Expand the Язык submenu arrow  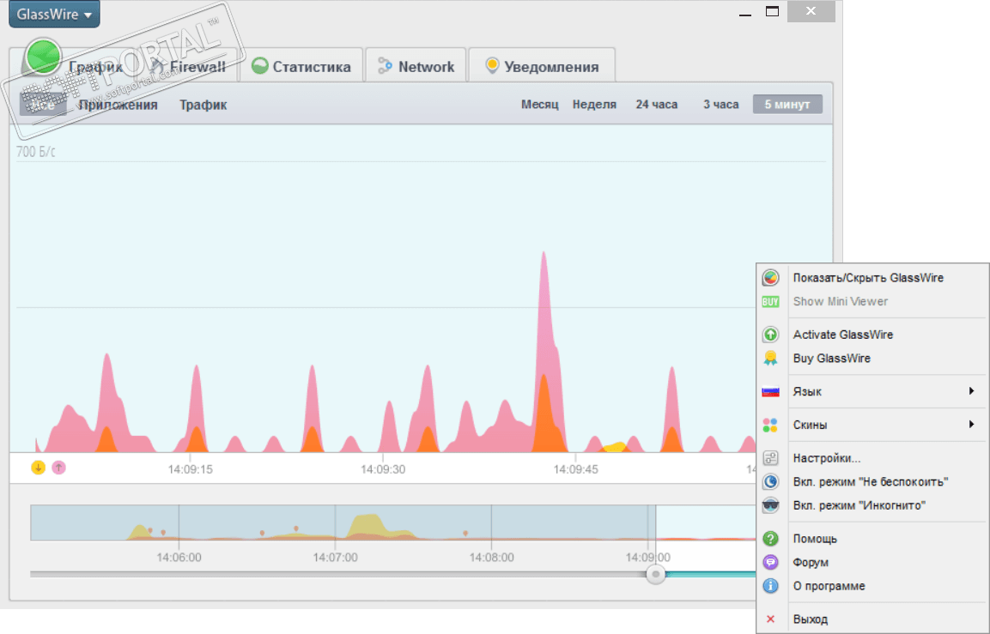coord(972,391)
